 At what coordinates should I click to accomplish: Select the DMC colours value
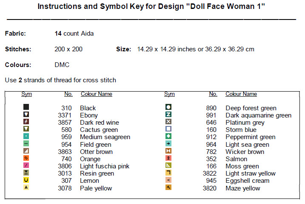pyautogui.click(x=62, y=65)
